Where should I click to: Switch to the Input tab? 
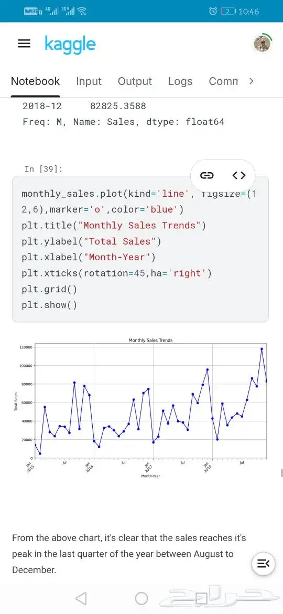89,81
